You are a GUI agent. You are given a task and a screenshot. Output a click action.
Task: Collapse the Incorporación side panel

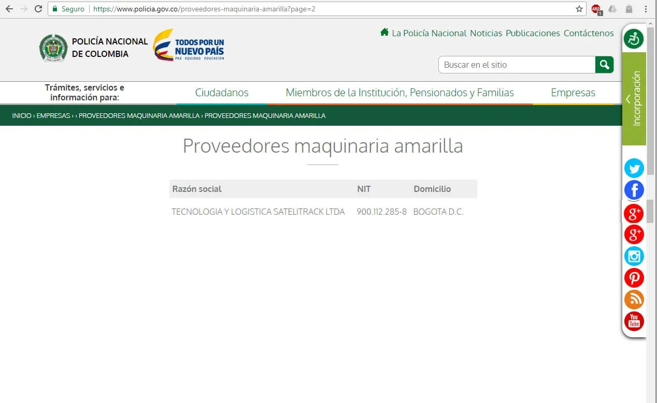click(627, 99)
